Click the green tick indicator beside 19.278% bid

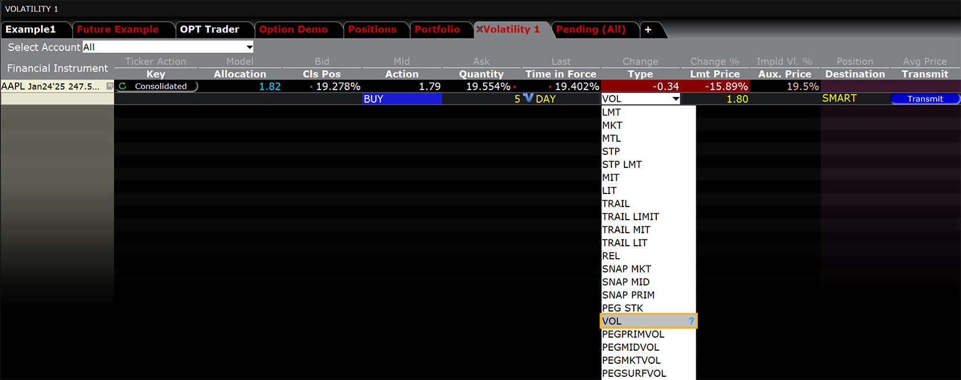click(312, 86)
